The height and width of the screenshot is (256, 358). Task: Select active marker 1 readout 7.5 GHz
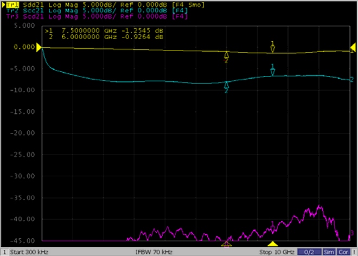pos(105,31)
